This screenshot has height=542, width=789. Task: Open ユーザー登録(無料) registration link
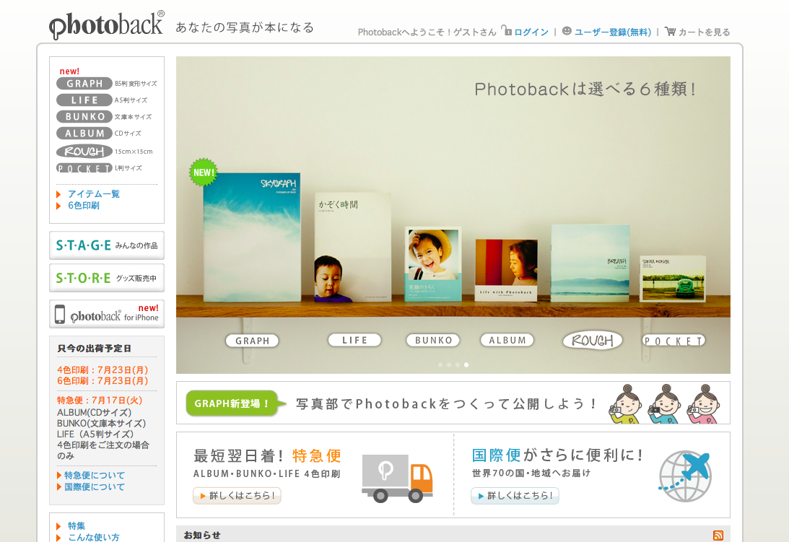coord(612,32)
